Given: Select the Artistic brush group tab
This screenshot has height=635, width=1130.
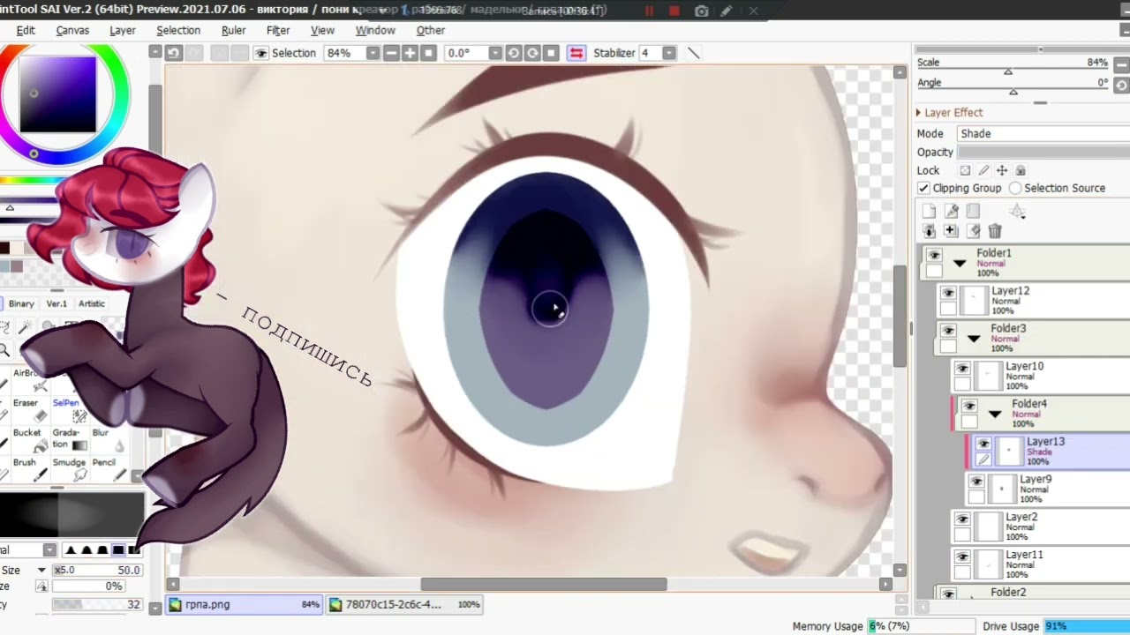Looking at the screenshot, I should (x=92, y=303).
